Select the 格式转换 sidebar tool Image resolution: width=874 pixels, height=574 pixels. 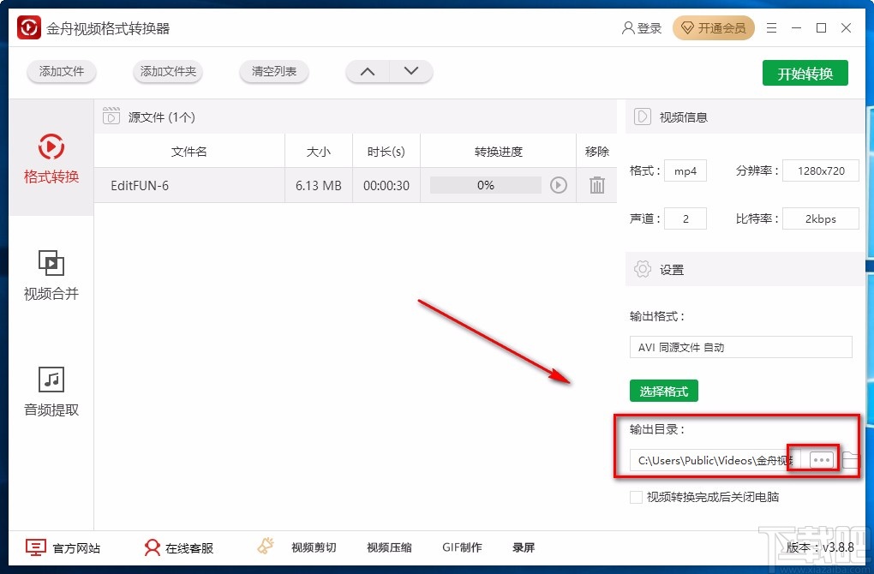coord(51,161)
